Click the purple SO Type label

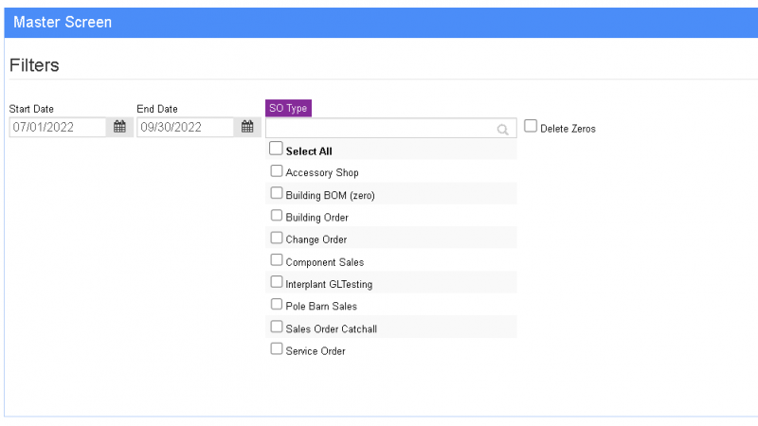(288, 108)
